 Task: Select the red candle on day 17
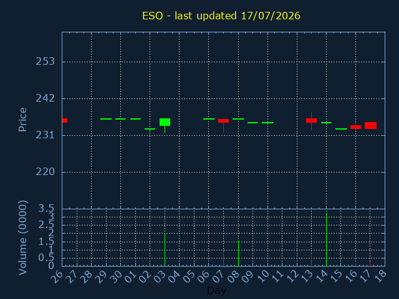[x=370, y=126]
